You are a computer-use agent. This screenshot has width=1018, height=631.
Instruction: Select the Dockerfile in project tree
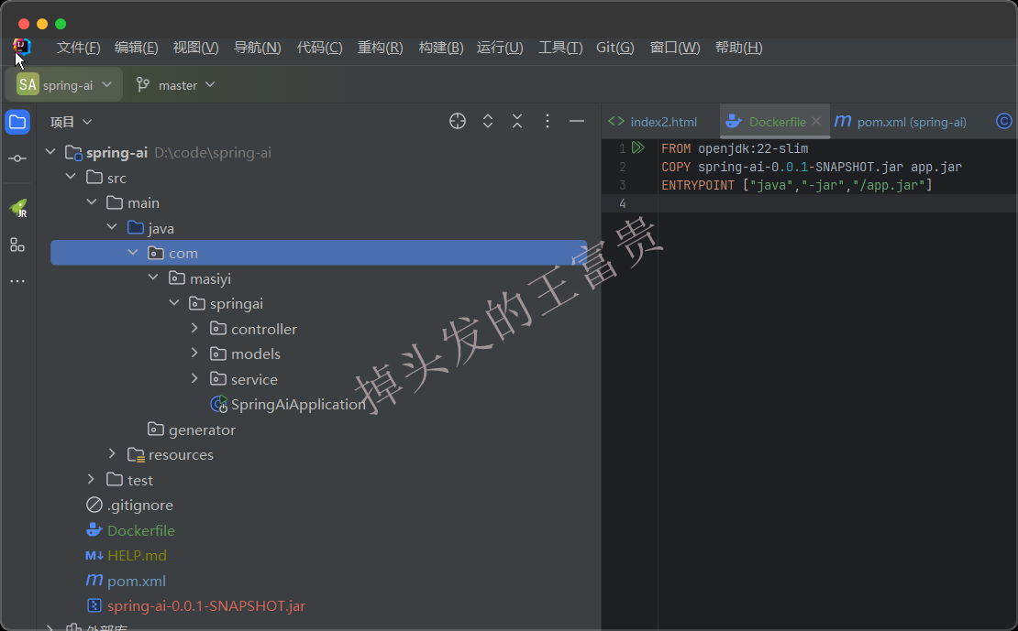[x=141, y=530]
